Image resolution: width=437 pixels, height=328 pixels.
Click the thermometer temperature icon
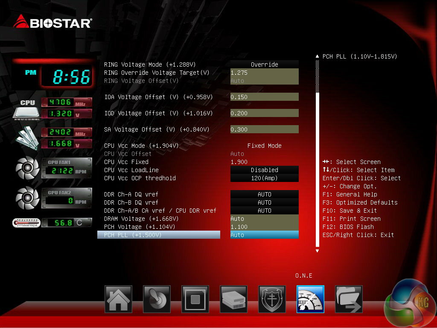(26, 223)
